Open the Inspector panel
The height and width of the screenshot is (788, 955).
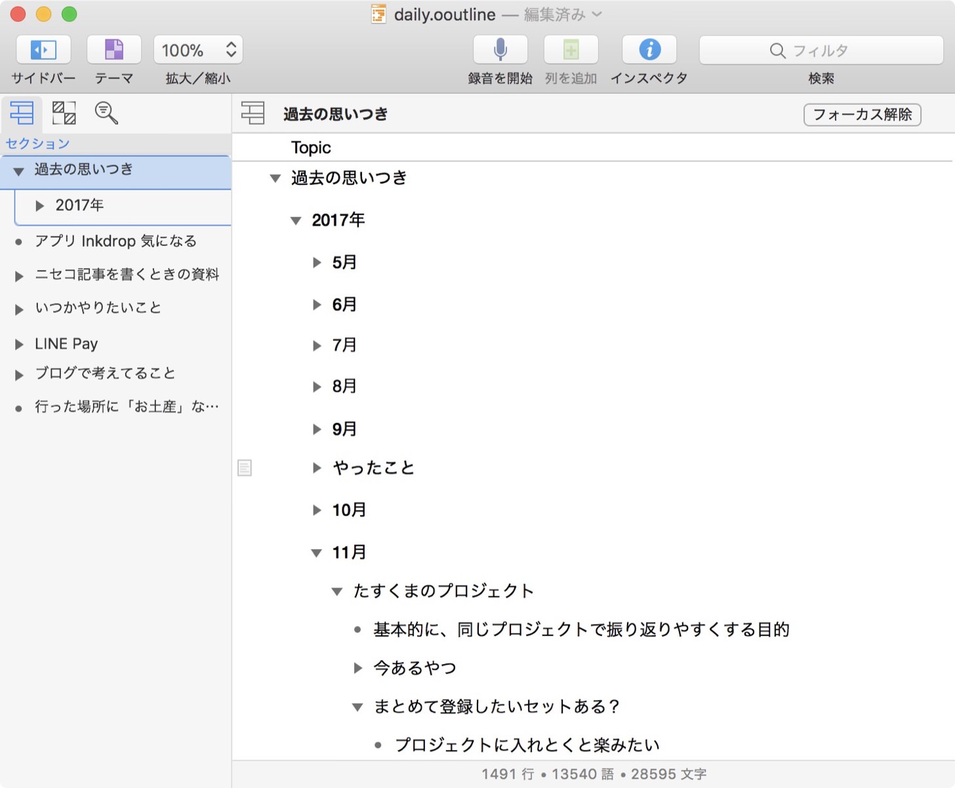[649, 49]
